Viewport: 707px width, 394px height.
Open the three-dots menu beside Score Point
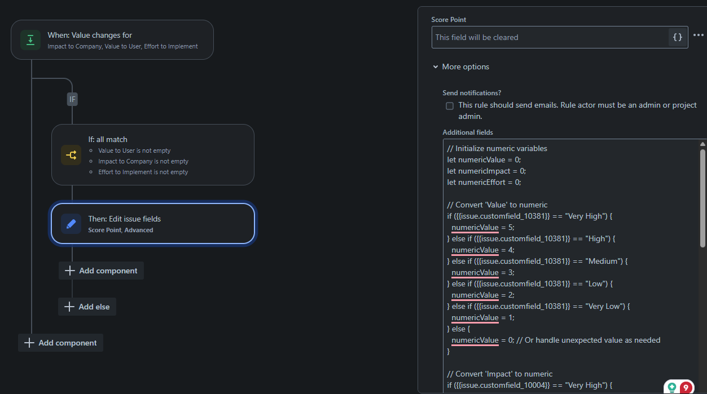699,35
